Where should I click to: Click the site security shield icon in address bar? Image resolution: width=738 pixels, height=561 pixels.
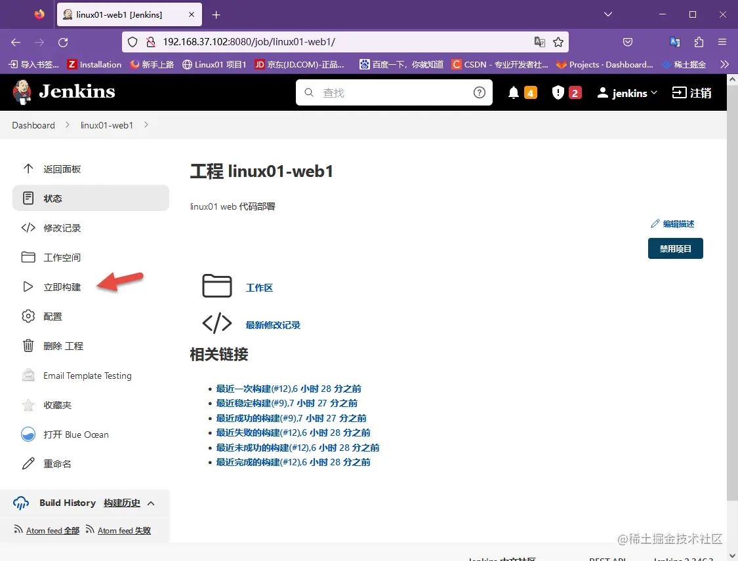[x=133, y=42]
